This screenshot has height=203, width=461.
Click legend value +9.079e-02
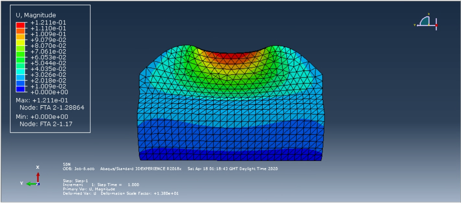pos(48,40)
